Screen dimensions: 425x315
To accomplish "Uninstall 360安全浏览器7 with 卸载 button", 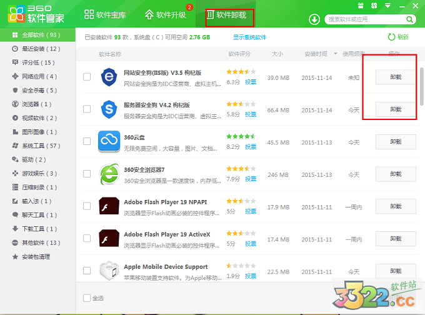I will pyautogui.click(x=396, y=174).
